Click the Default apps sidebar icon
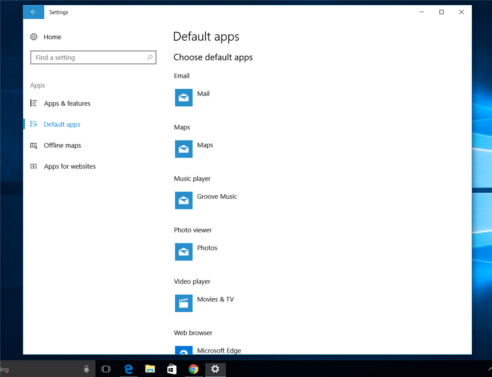Image resolution: width=492 pixels, height=377 pixels. (34, 124)
